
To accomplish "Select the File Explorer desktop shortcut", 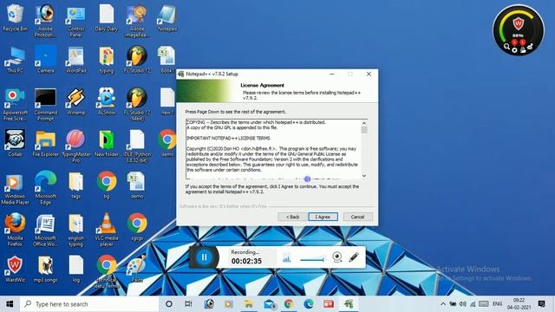I will pos(45,143).
